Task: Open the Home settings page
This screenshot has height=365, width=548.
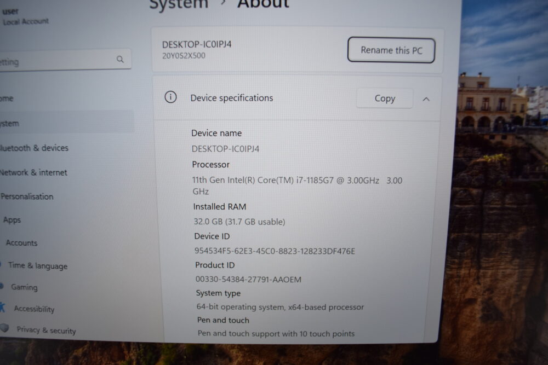Action: [x=7, y=99]
